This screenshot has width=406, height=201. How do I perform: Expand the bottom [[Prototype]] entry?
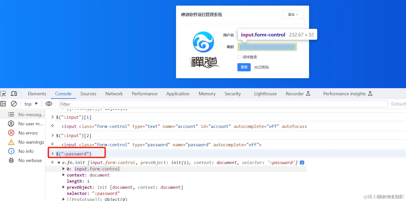(64, 199)
